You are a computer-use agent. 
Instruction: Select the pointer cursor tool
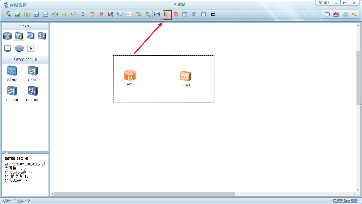pos(83,14)
